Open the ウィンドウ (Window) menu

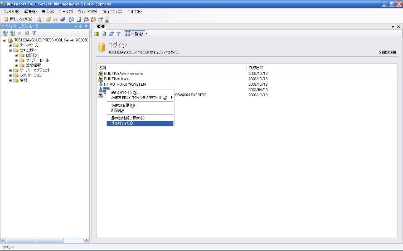pyautogui.click(x=87, y=12)
